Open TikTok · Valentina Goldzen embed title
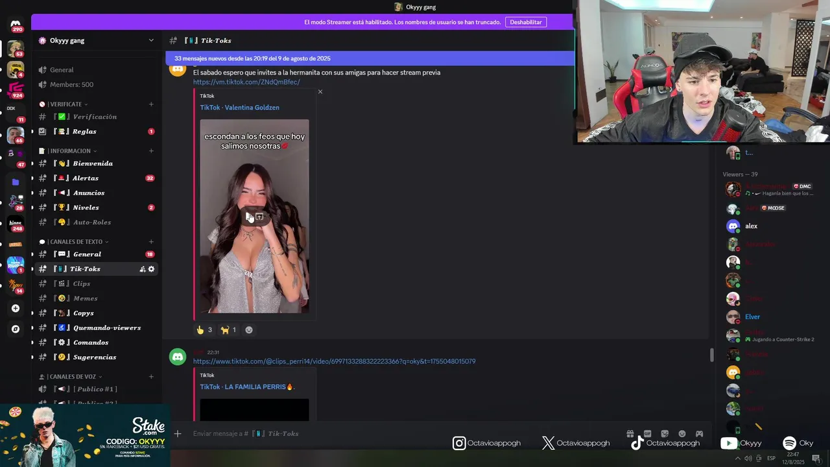830x467 pixels. 239,108
